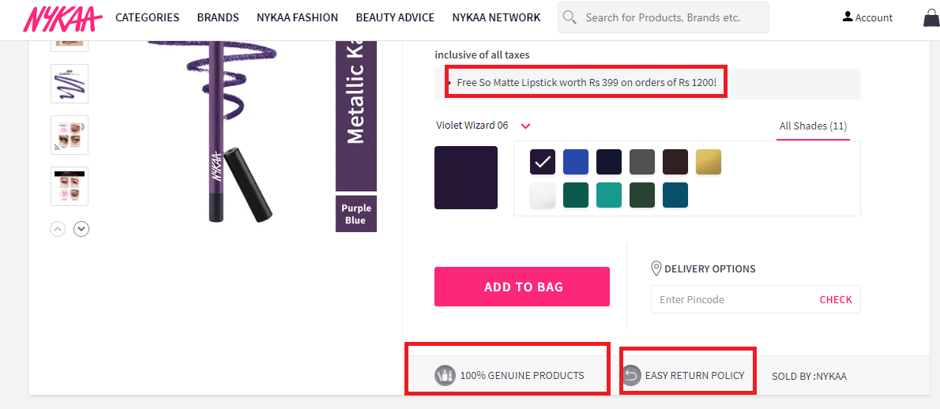Select the white shade swatch

pyautogui.click(x=543, y=195)
